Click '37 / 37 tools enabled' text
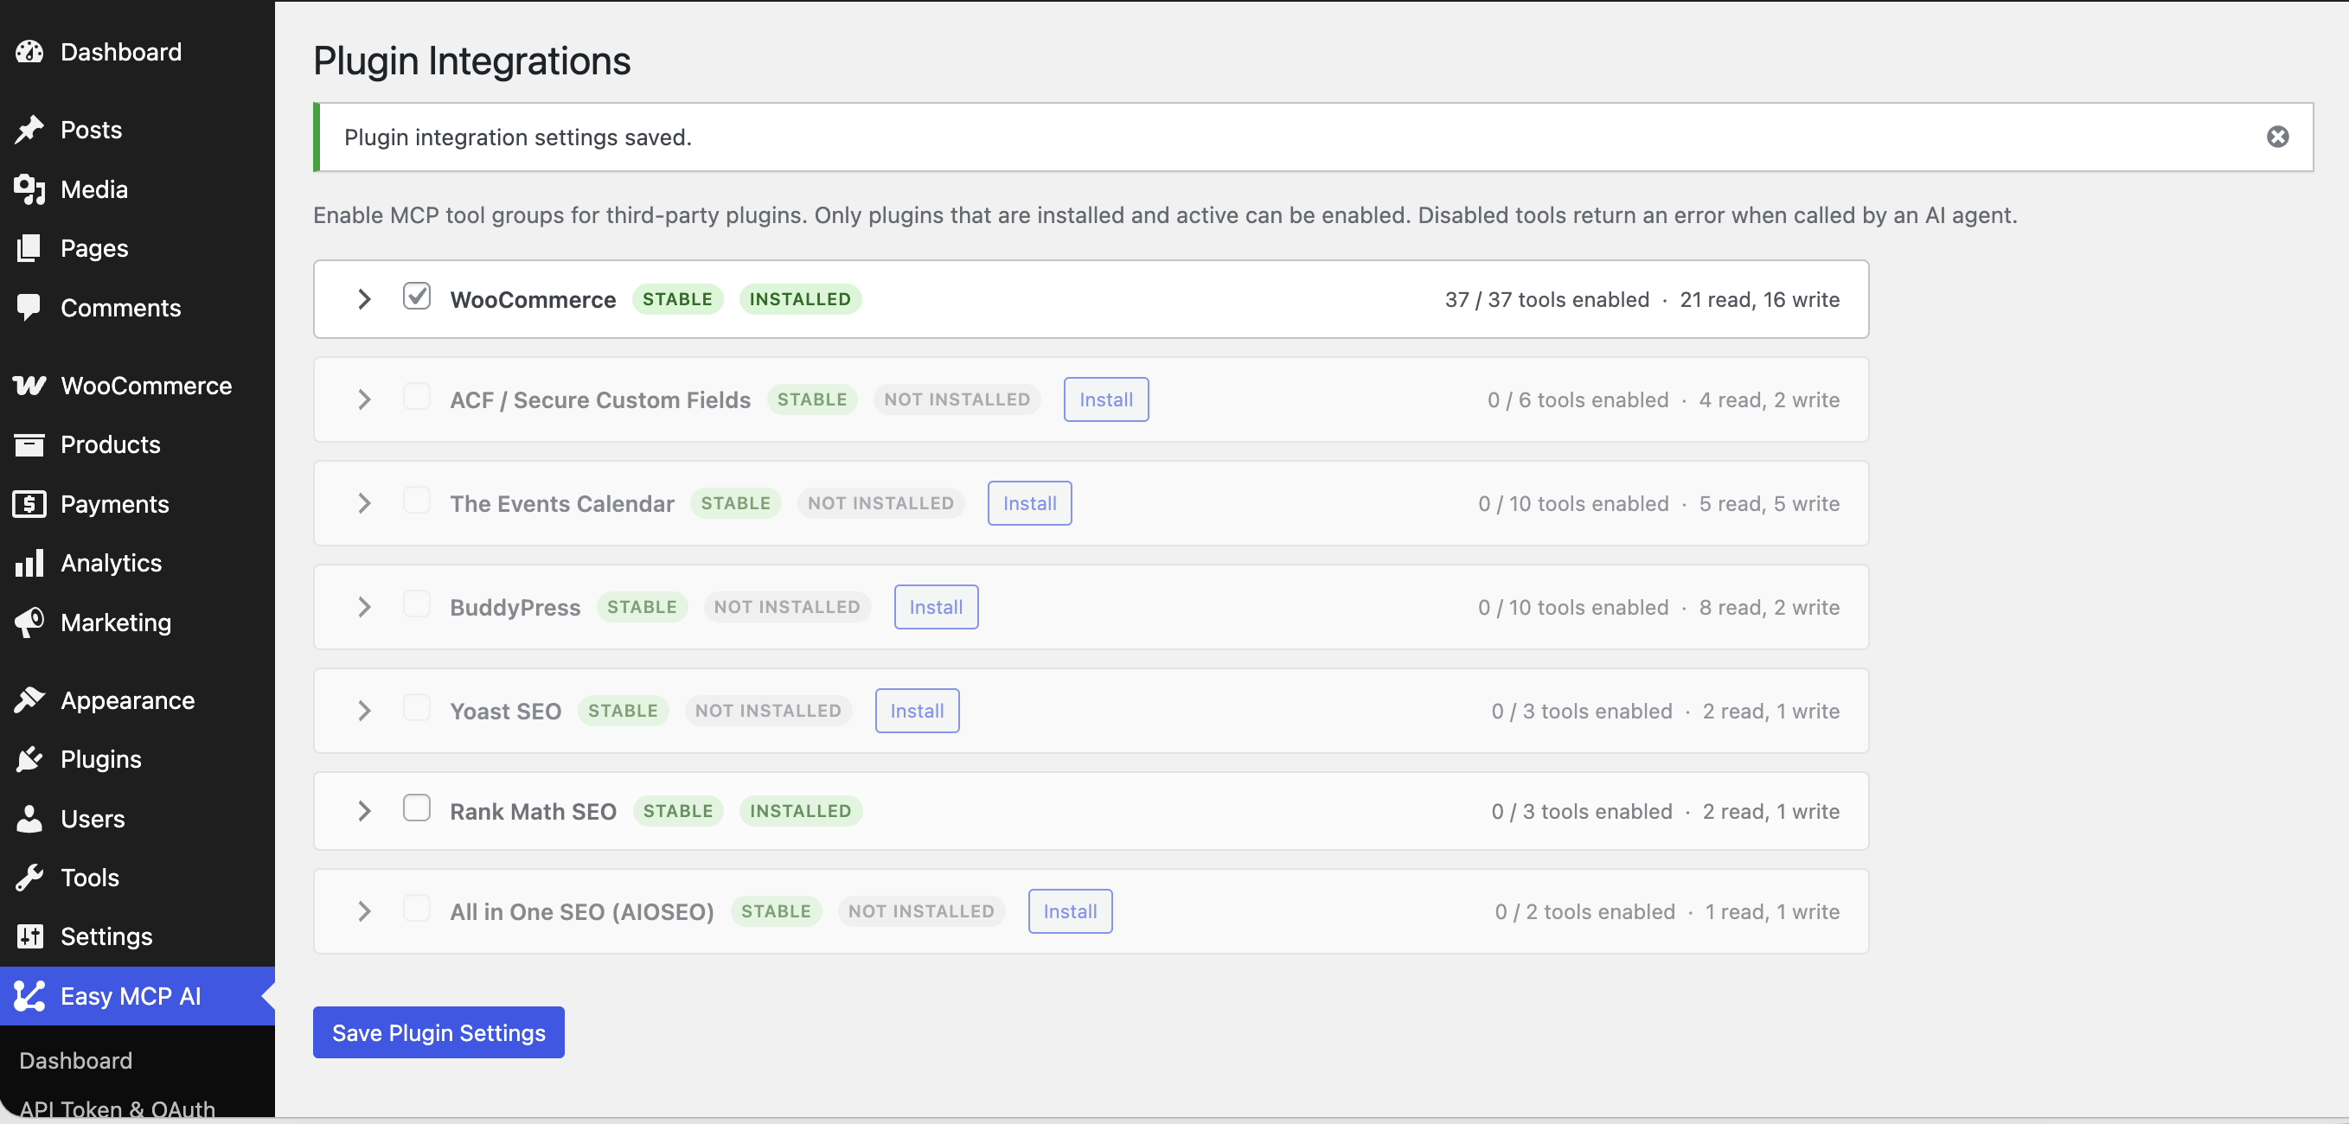Viewport: 2349px width, 1124px height. point(1546,299)
